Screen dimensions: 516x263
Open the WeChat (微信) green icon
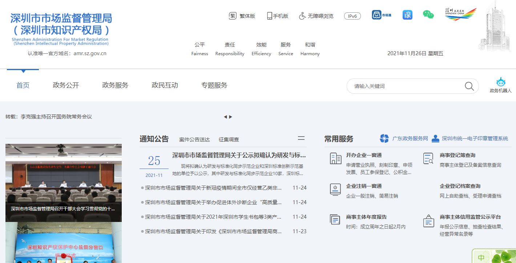click(428, 15)
